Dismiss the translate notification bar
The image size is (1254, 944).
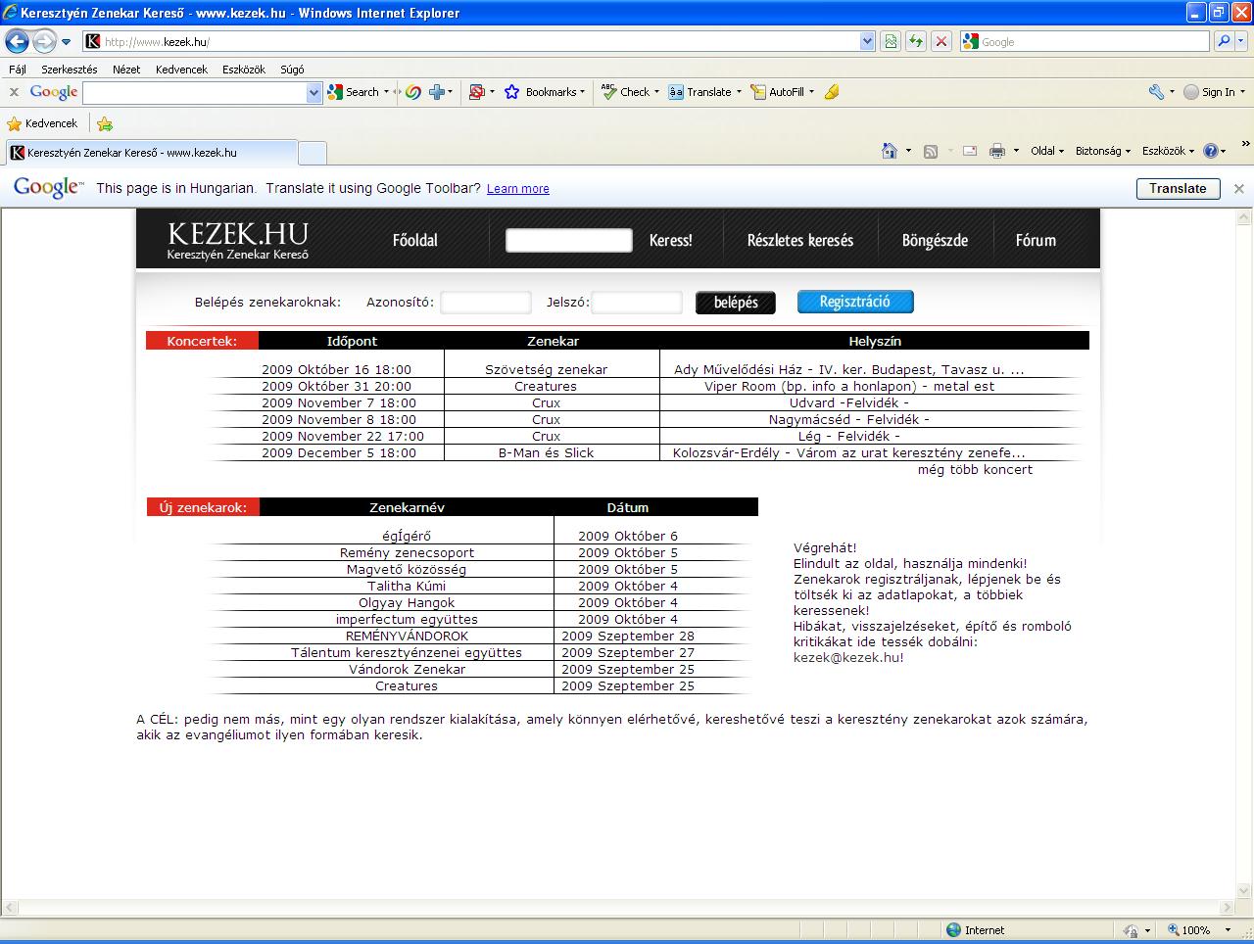[x=1239, y=188]
